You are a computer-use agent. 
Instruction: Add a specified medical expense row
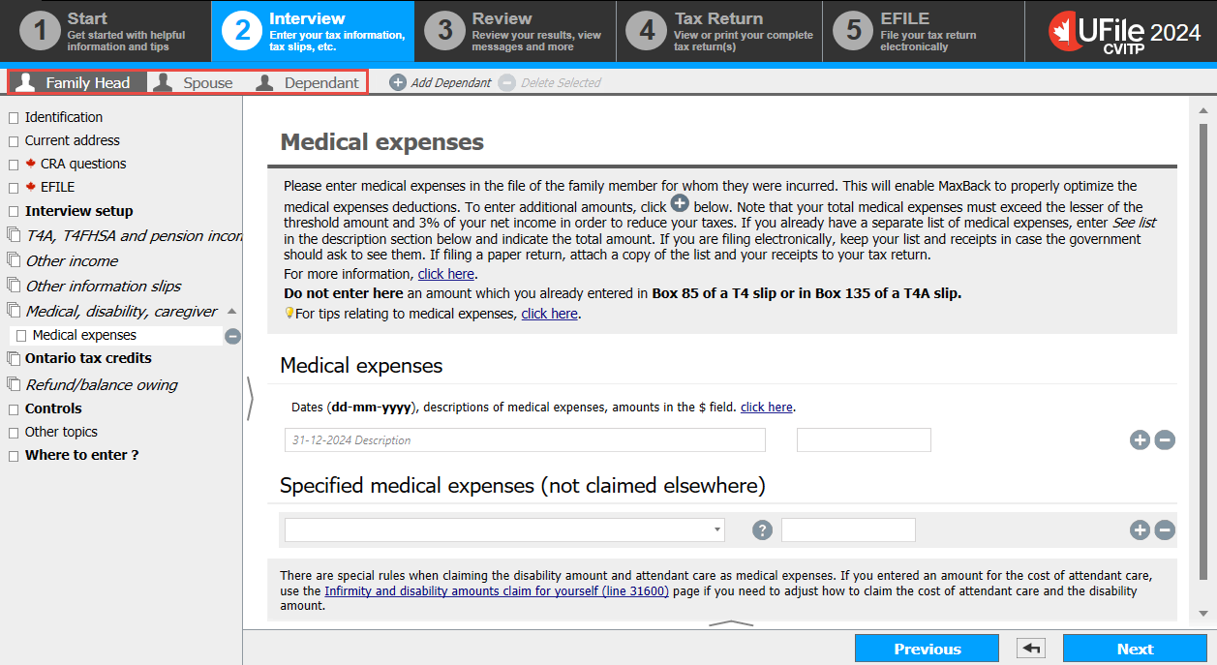pos(1140,530)
